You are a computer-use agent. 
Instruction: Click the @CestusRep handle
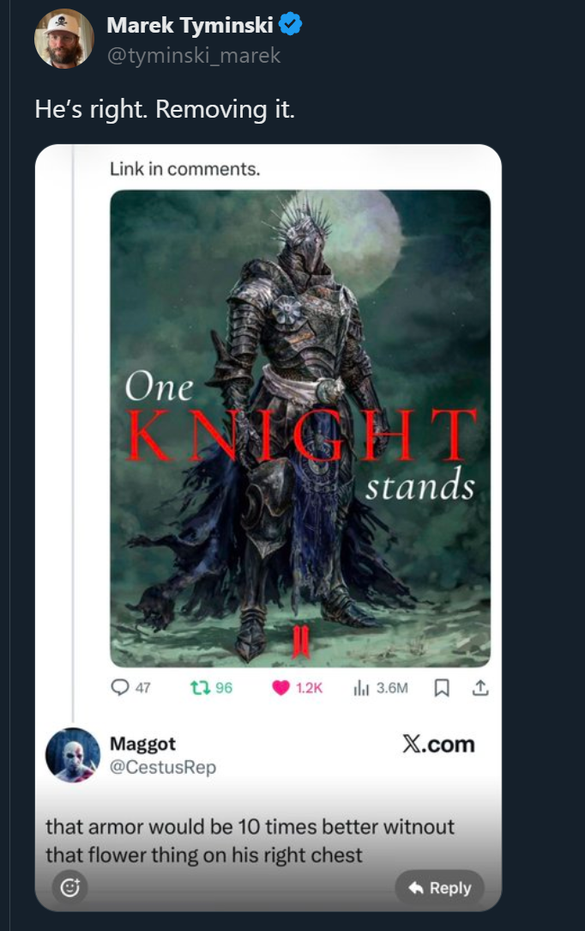click(x=163, y=767)
